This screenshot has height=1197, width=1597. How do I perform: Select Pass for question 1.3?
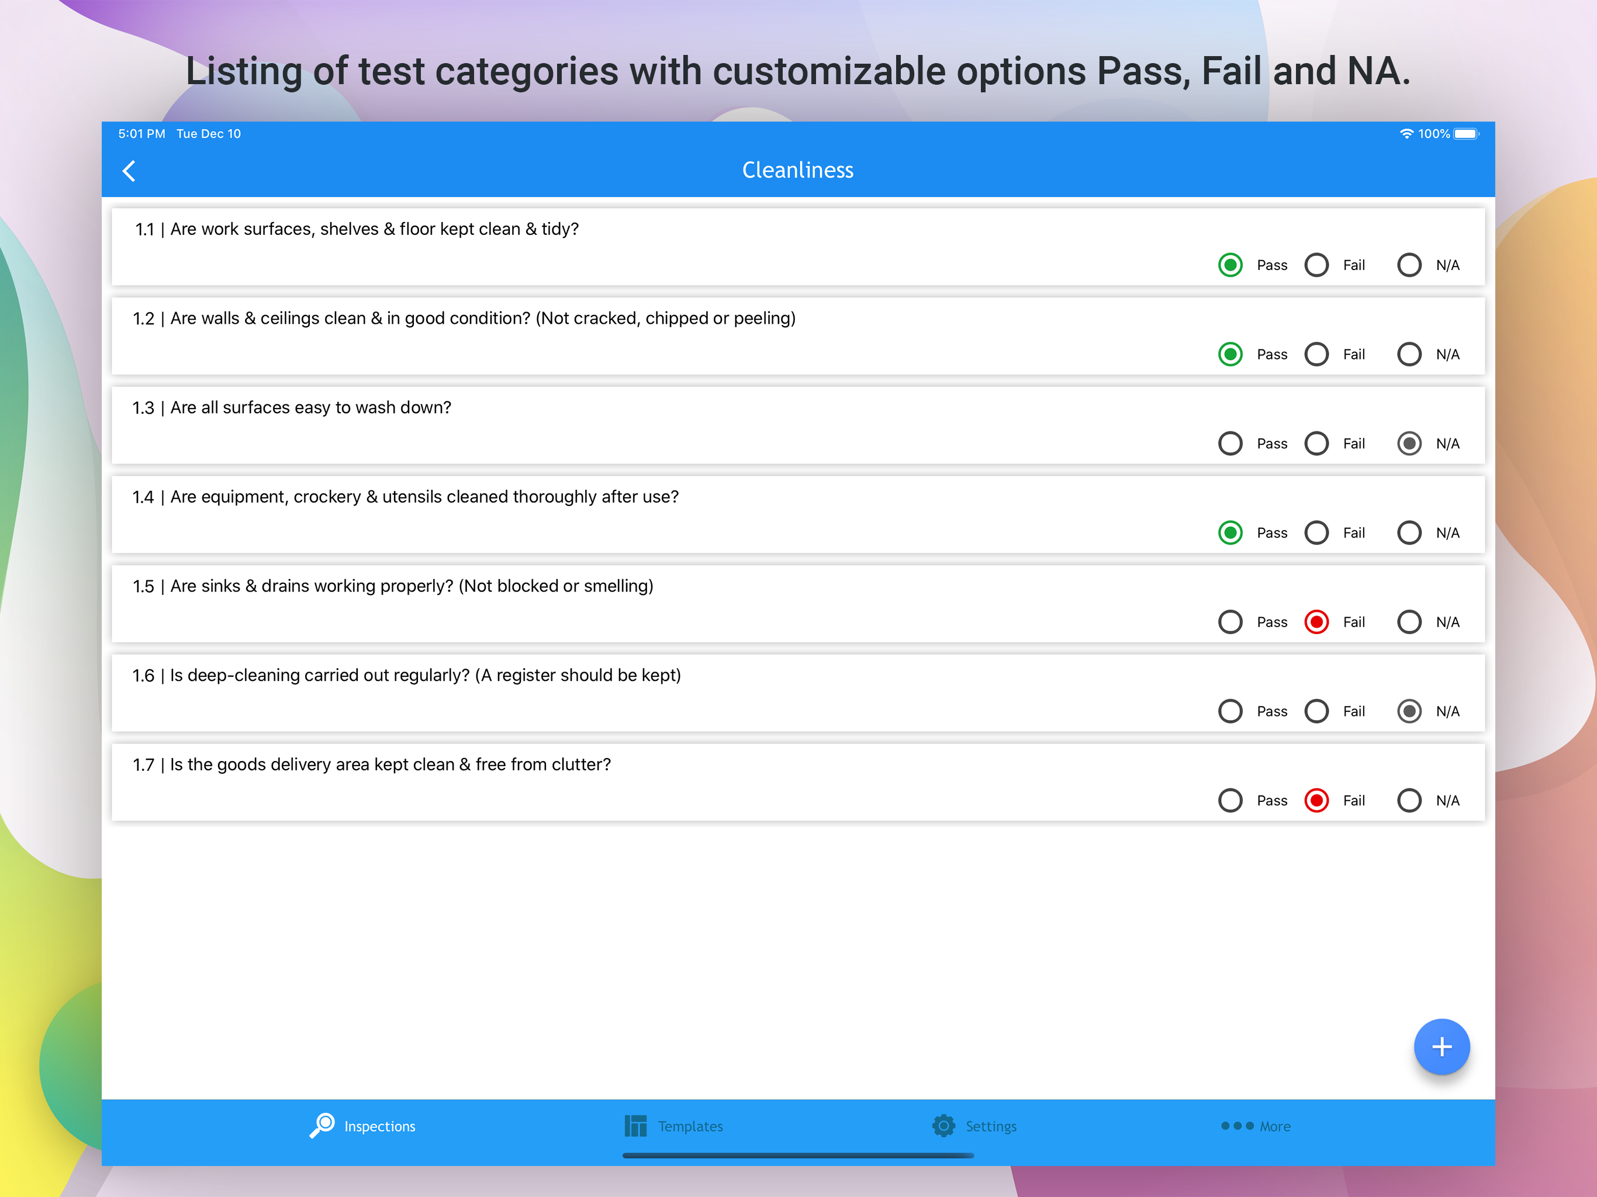pos(1230,443)
